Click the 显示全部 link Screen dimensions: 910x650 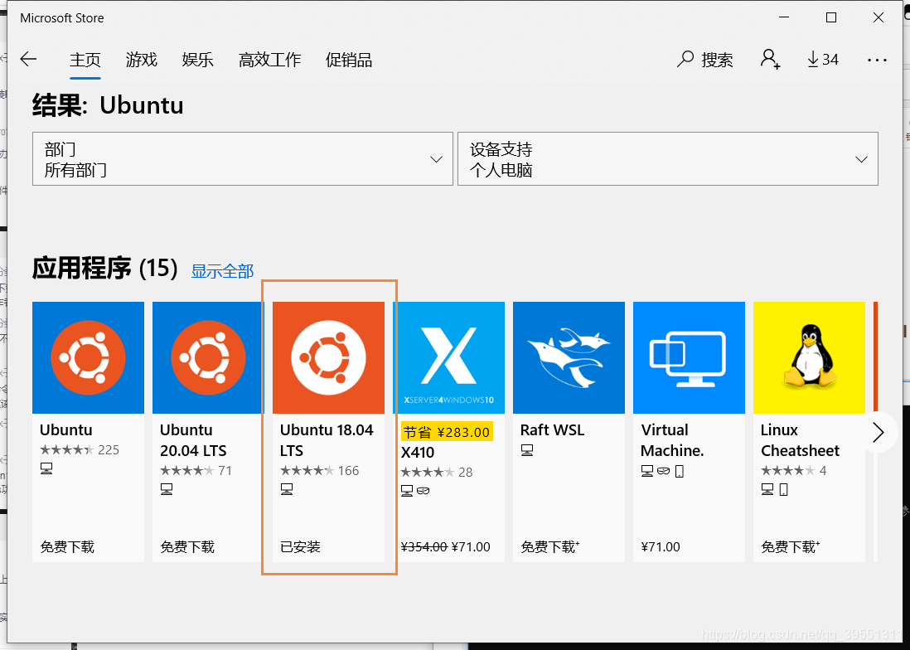point(222,271)
